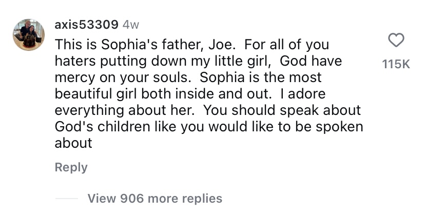Click the 4w timestamp beside the username
The height and width of the screenshot is (216, 425).
(x=131, y=25)
